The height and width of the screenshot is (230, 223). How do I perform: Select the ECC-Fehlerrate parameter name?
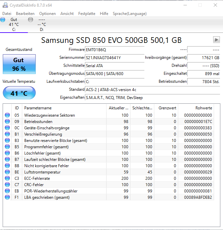(37, 178)
